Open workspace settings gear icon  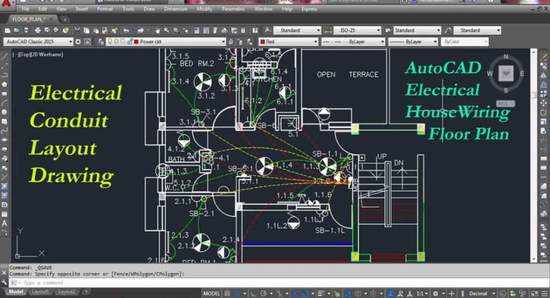(x=79, y=41)
